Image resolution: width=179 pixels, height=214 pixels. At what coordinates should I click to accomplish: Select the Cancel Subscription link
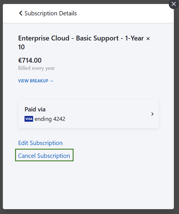[x=44, y=156]
